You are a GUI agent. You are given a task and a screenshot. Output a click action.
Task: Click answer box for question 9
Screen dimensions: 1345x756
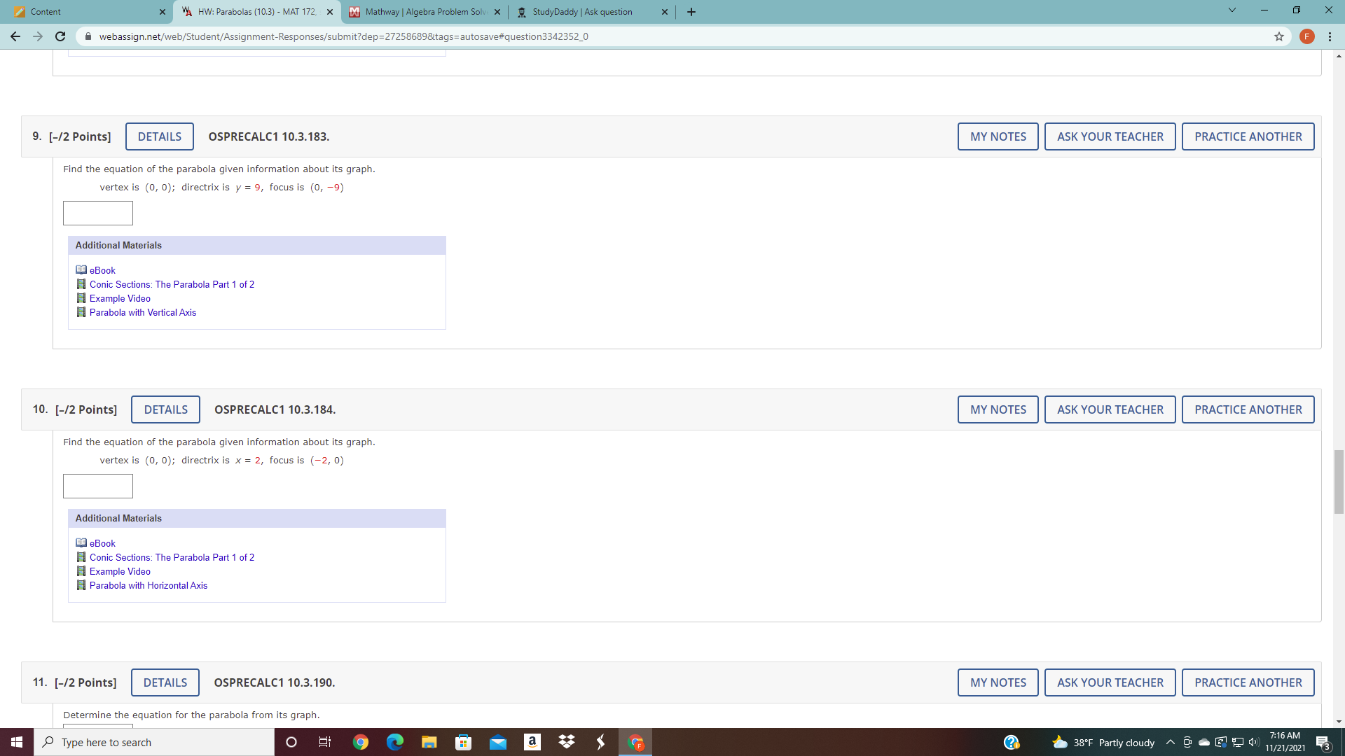98,213
